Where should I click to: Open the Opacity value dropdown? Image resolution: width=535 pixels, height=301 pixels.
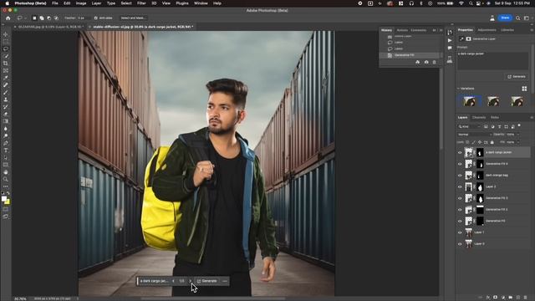518,135
